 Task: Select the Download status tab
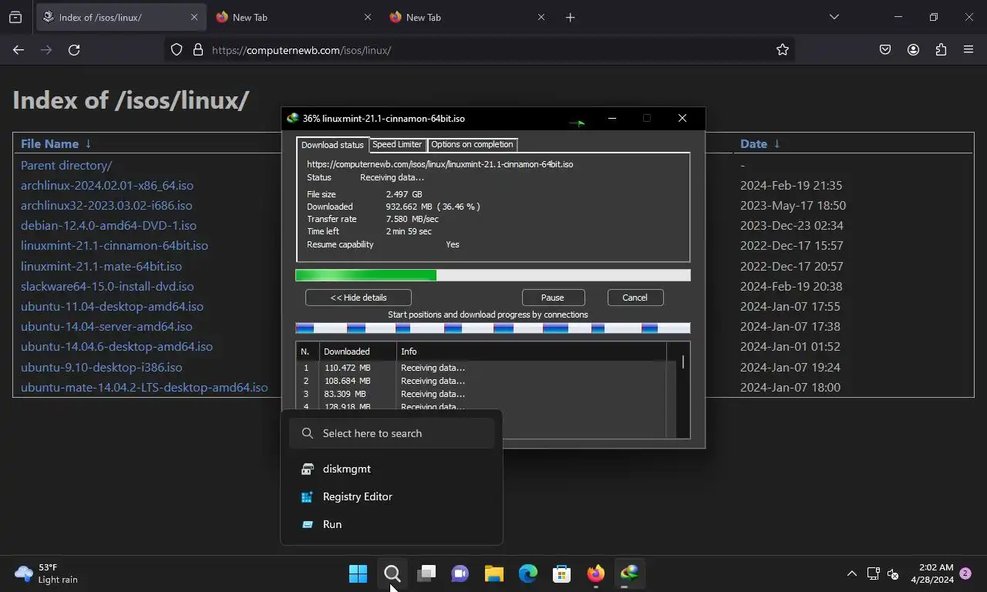[x=332, y=145]
